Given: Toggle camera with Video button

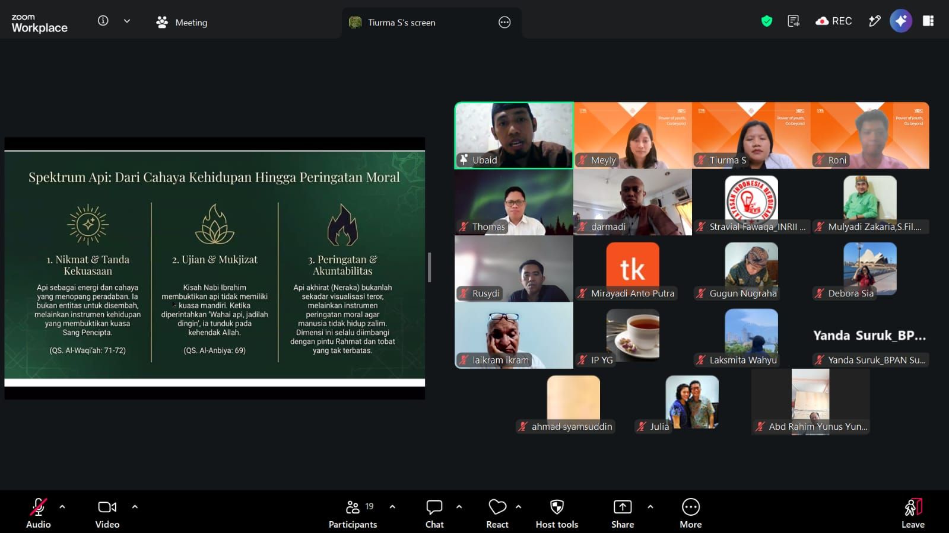Looking at the screenshot, I should pyautogui.click(x=107, y=513).
